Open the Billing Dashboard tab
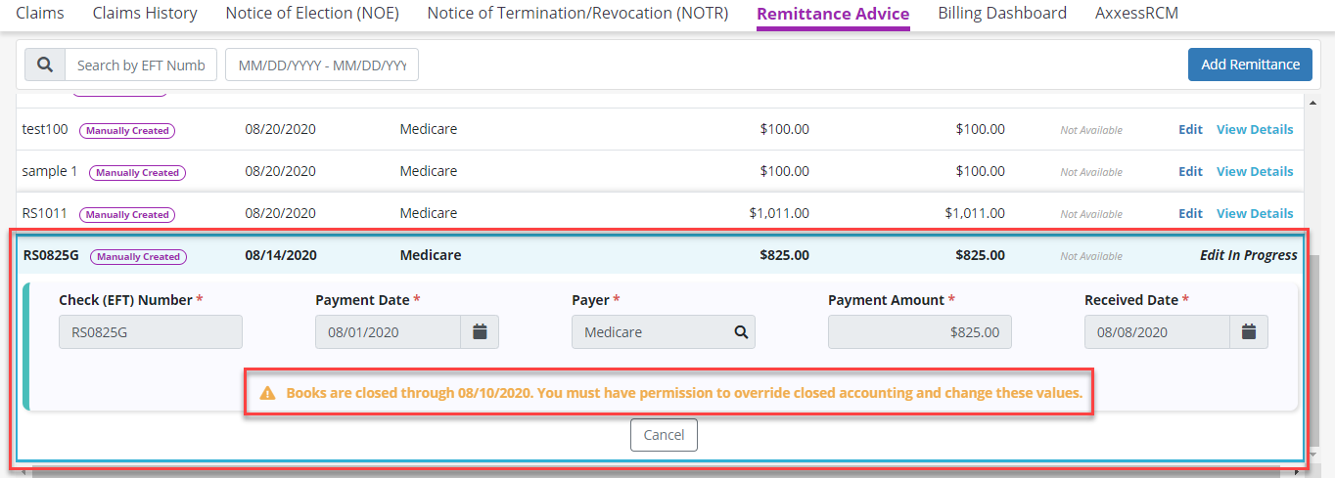 [1002, 14]
